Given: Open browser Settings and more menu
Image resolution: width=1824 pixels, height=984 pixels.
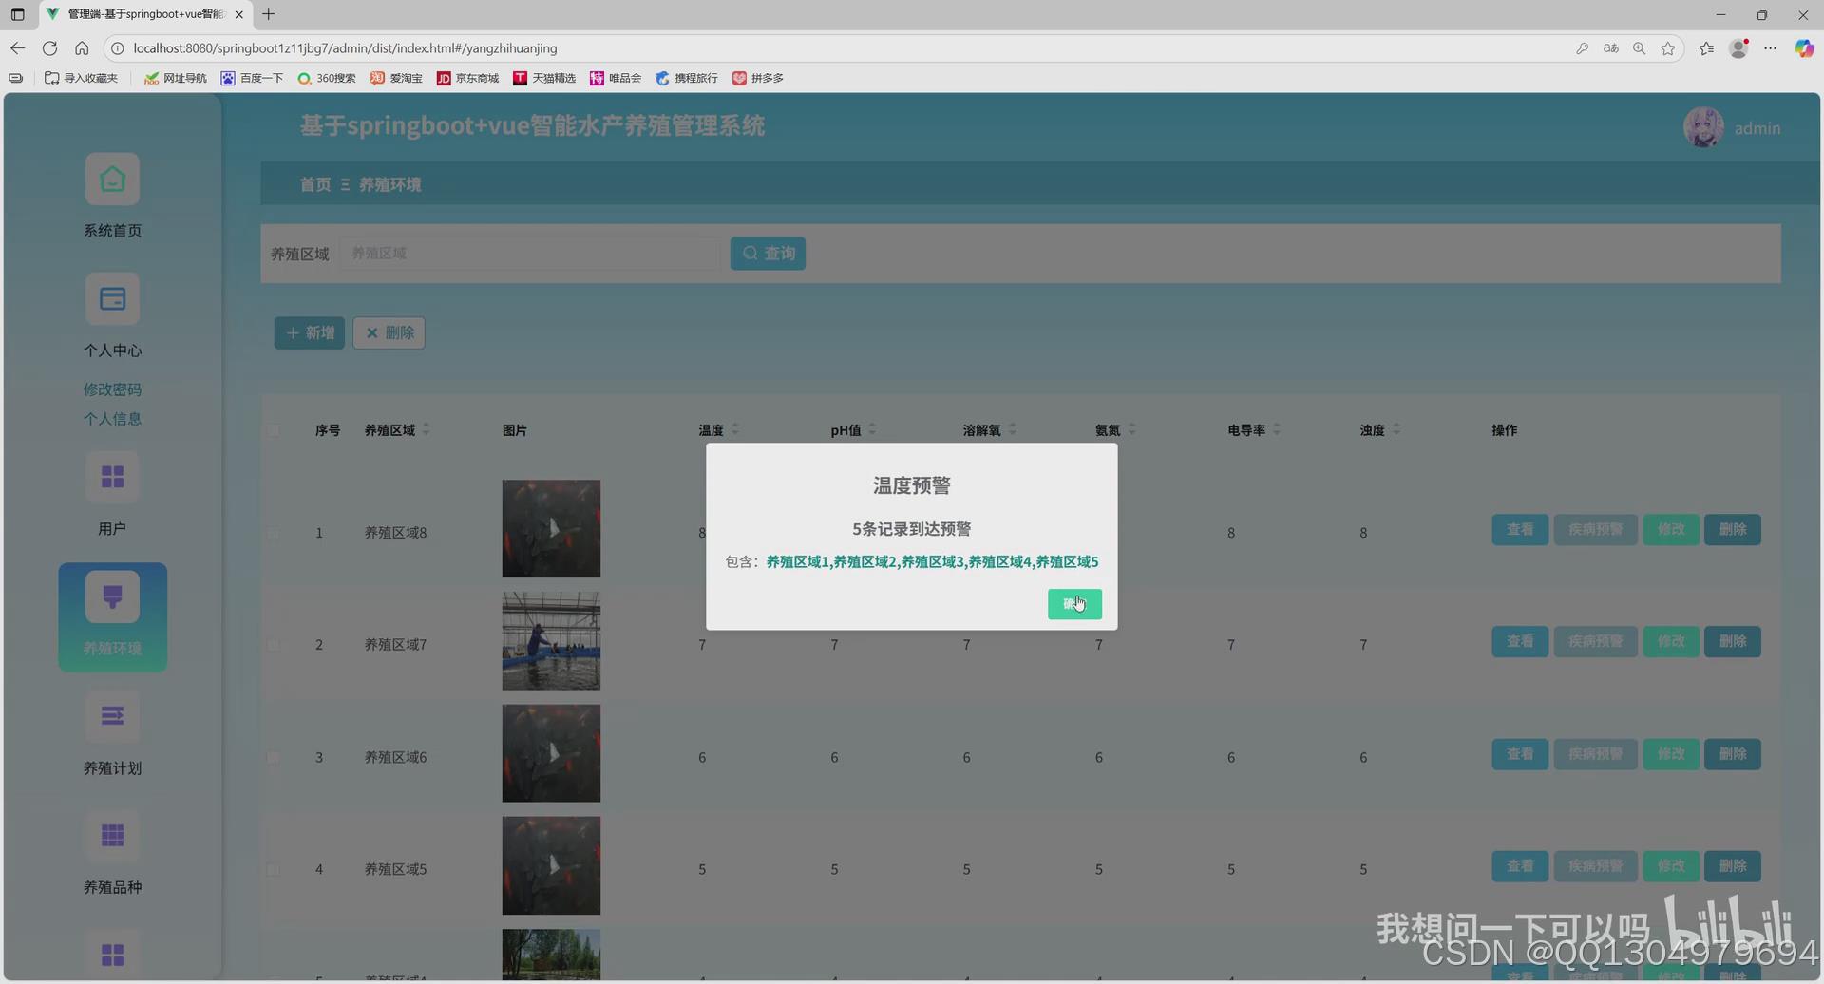Looking at the screenshot, I should click(x=1771, y=48).
